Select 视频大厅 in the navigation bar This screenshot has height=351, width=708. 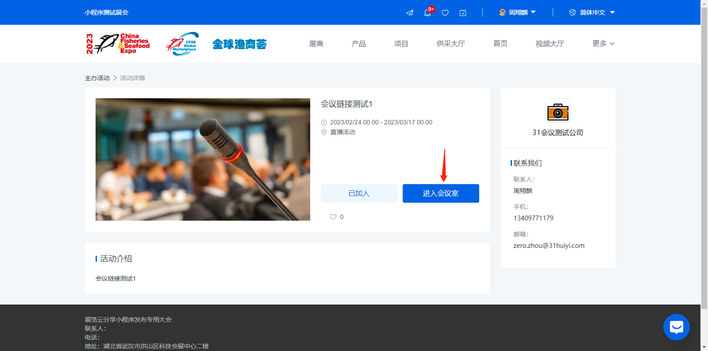[x=550, y=43]
